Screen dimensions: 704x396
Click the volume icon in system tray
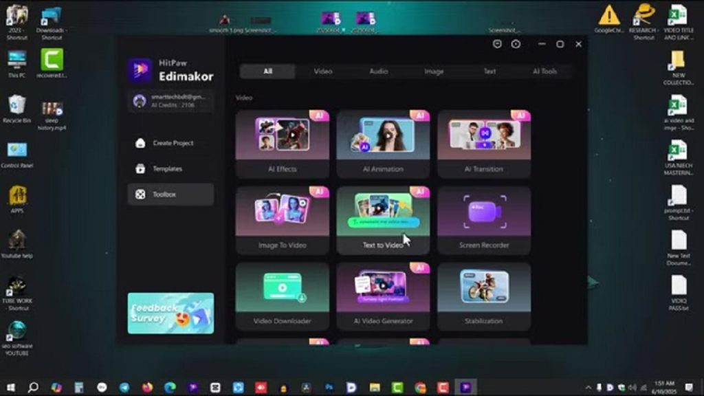632,388
